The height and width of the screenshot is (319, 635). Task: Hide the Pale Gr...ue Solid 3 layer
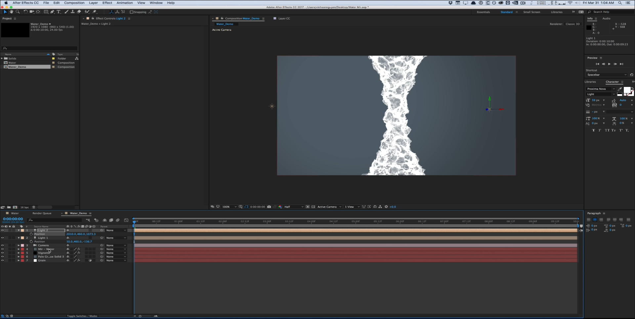coord(2,257)
